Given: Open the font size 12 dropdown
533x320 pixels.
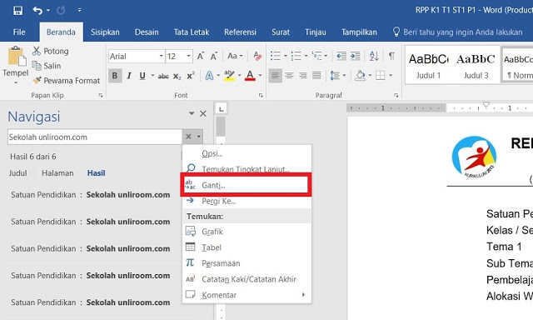Looking at the screenshot, I should coord(188,56).
